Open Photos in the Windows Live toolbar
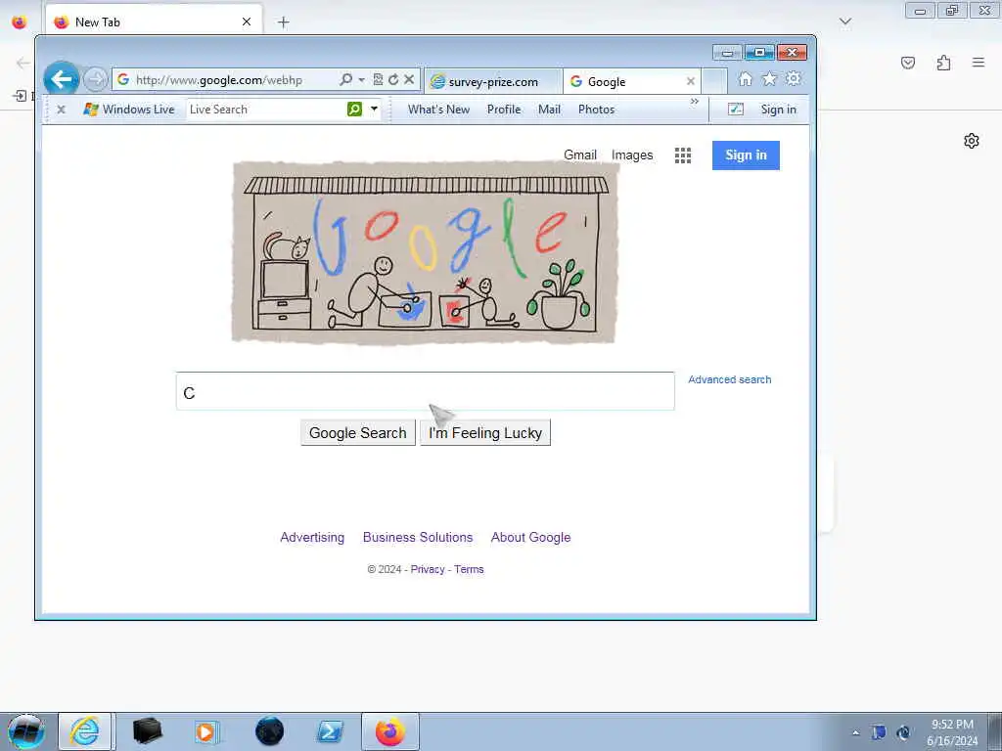The width and height of the screenshot is (1002, 751). point(596,110)
